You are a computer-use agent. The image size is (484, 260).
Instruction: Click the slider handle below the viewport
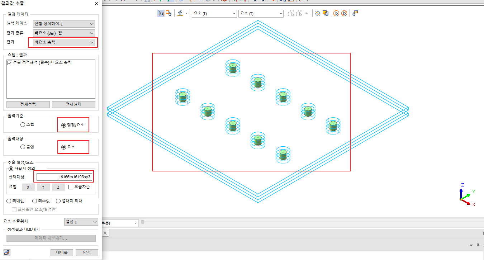coord(143,222)
